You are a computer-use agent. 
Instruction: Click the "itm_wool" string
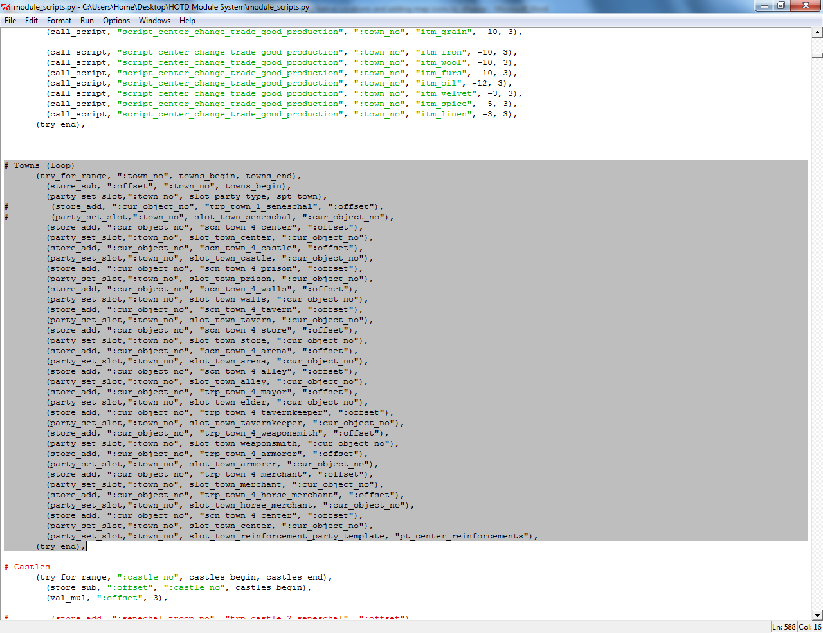(440, 62)
